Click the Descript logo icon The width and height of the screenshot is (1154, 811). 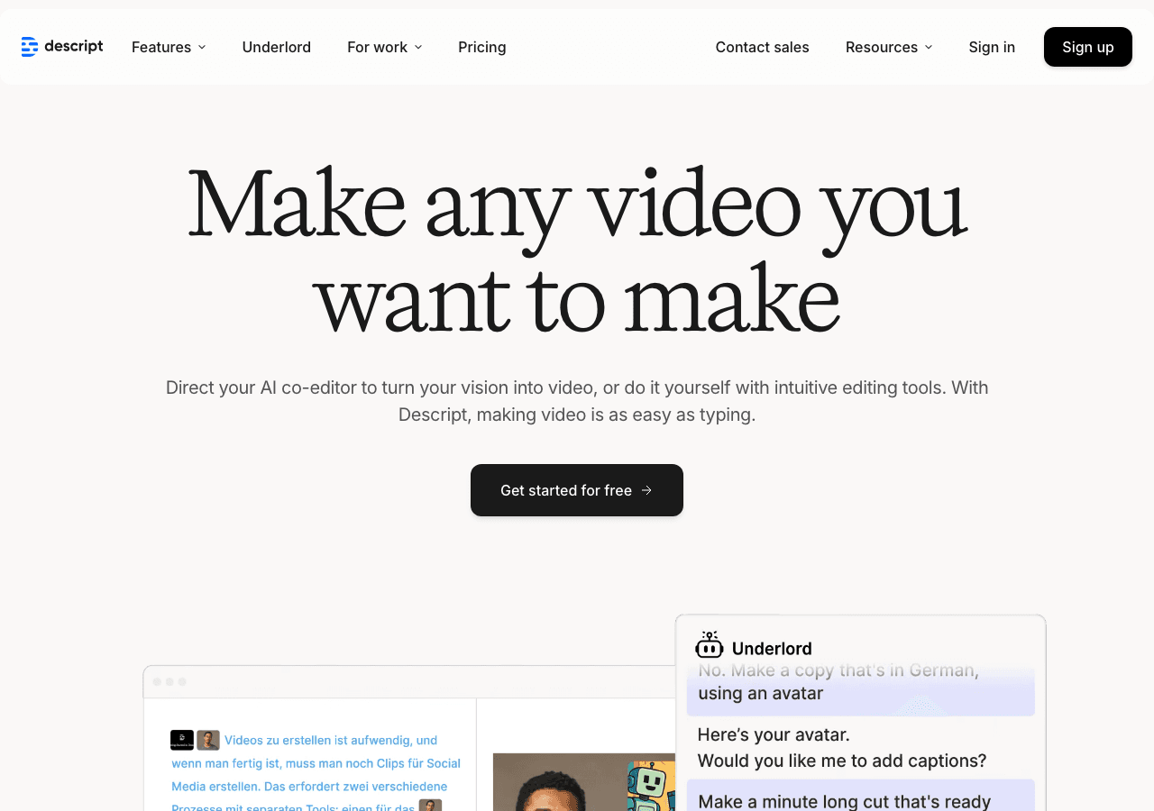point(32,46)
